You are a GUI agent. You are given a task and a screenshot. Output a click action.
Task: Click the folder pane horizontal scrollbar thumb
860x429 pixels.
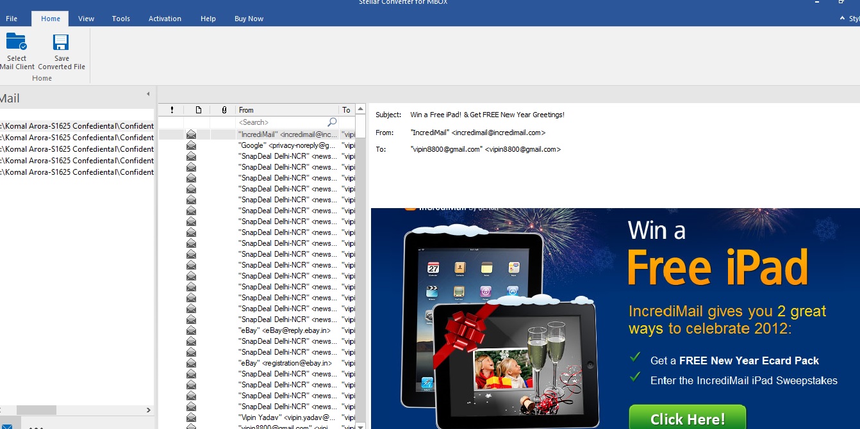coord(37,410)
